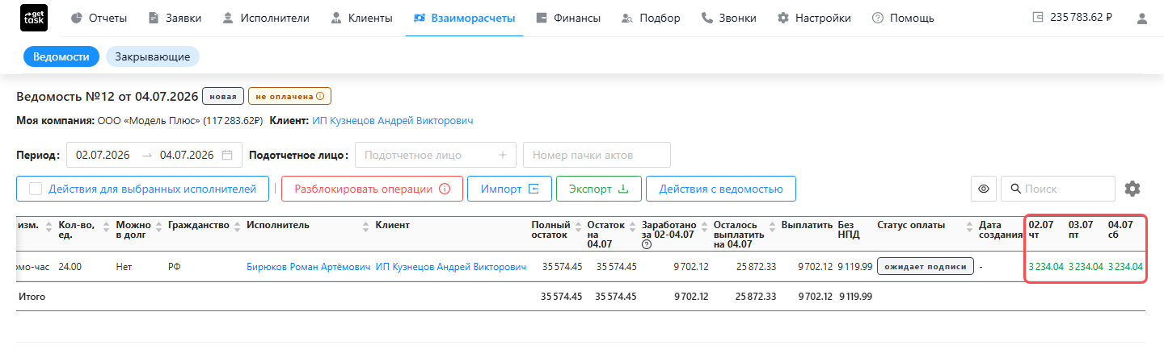Click the не оплачена status badge
The image size is (1164, 362).
pyautogui.click(x=289, y=96)
